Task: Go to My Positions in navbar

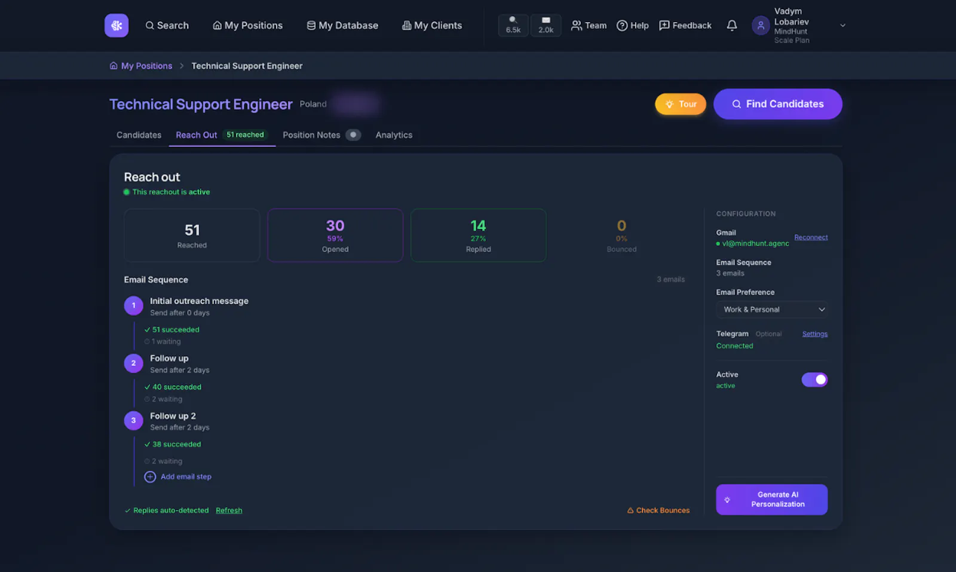Action: [x=248, y=26]
